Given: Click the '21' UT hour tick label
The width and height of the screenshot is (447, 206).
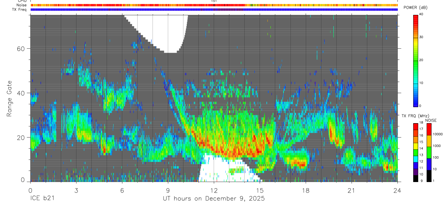Looking at the screenshot, I should point(352,190).
